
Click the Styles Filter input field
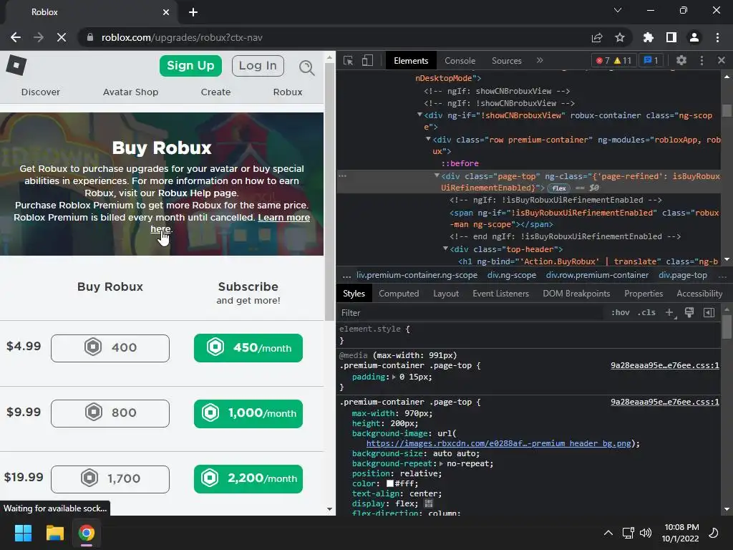(470, 312)
